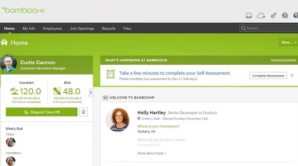Open the Reports tab

(108, 29)
